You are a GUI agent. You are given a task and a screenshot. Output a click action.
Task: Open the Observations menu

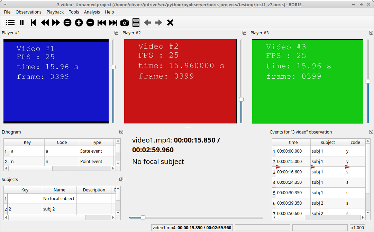click(x=28, y=12)
